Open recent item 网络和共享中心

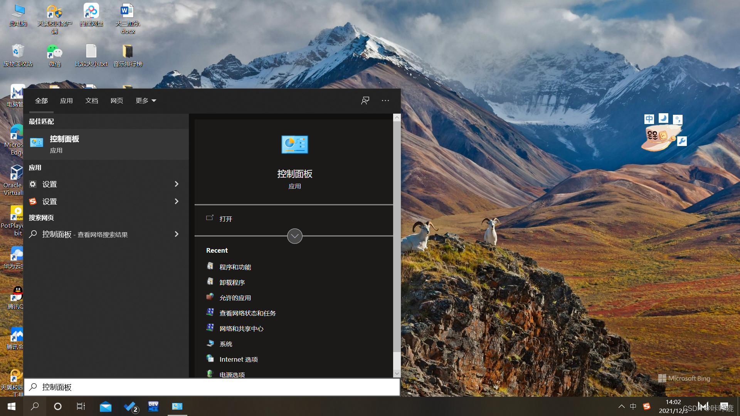[x=241, y=329]
